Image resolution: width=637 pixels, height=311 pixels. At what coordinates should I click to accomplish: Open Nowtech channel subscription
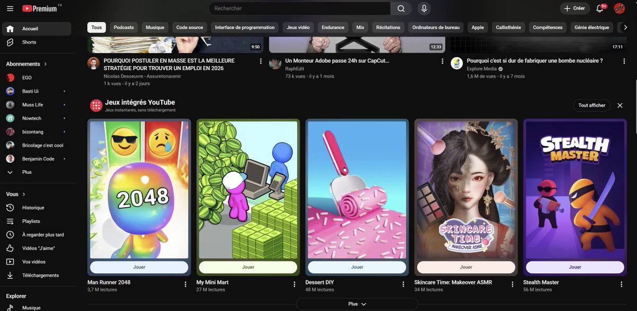[x=36, y=118]
